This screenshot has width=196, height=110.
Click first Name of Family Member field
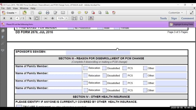pos(49,69)
